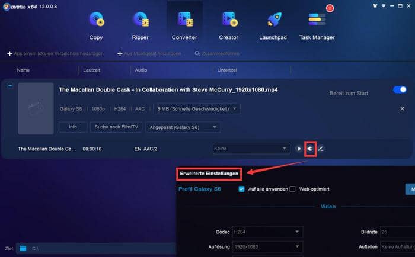The width and height of the screenshot is (415, 257).
Task: Add from mobile device
Action: pos(149,54)
